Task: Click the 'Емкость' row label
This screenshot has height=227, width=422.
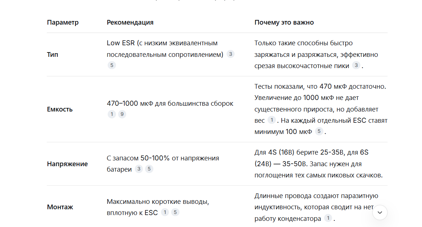Action: coord(60,109)
